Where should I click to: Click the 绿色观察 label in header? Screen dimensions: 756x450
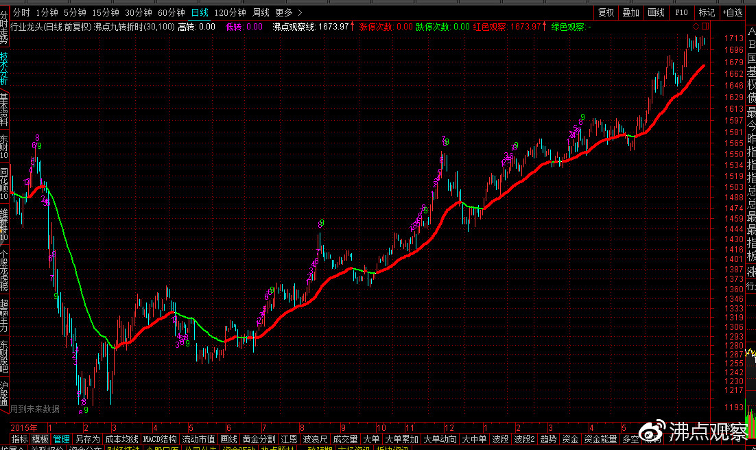pos(567,27)
